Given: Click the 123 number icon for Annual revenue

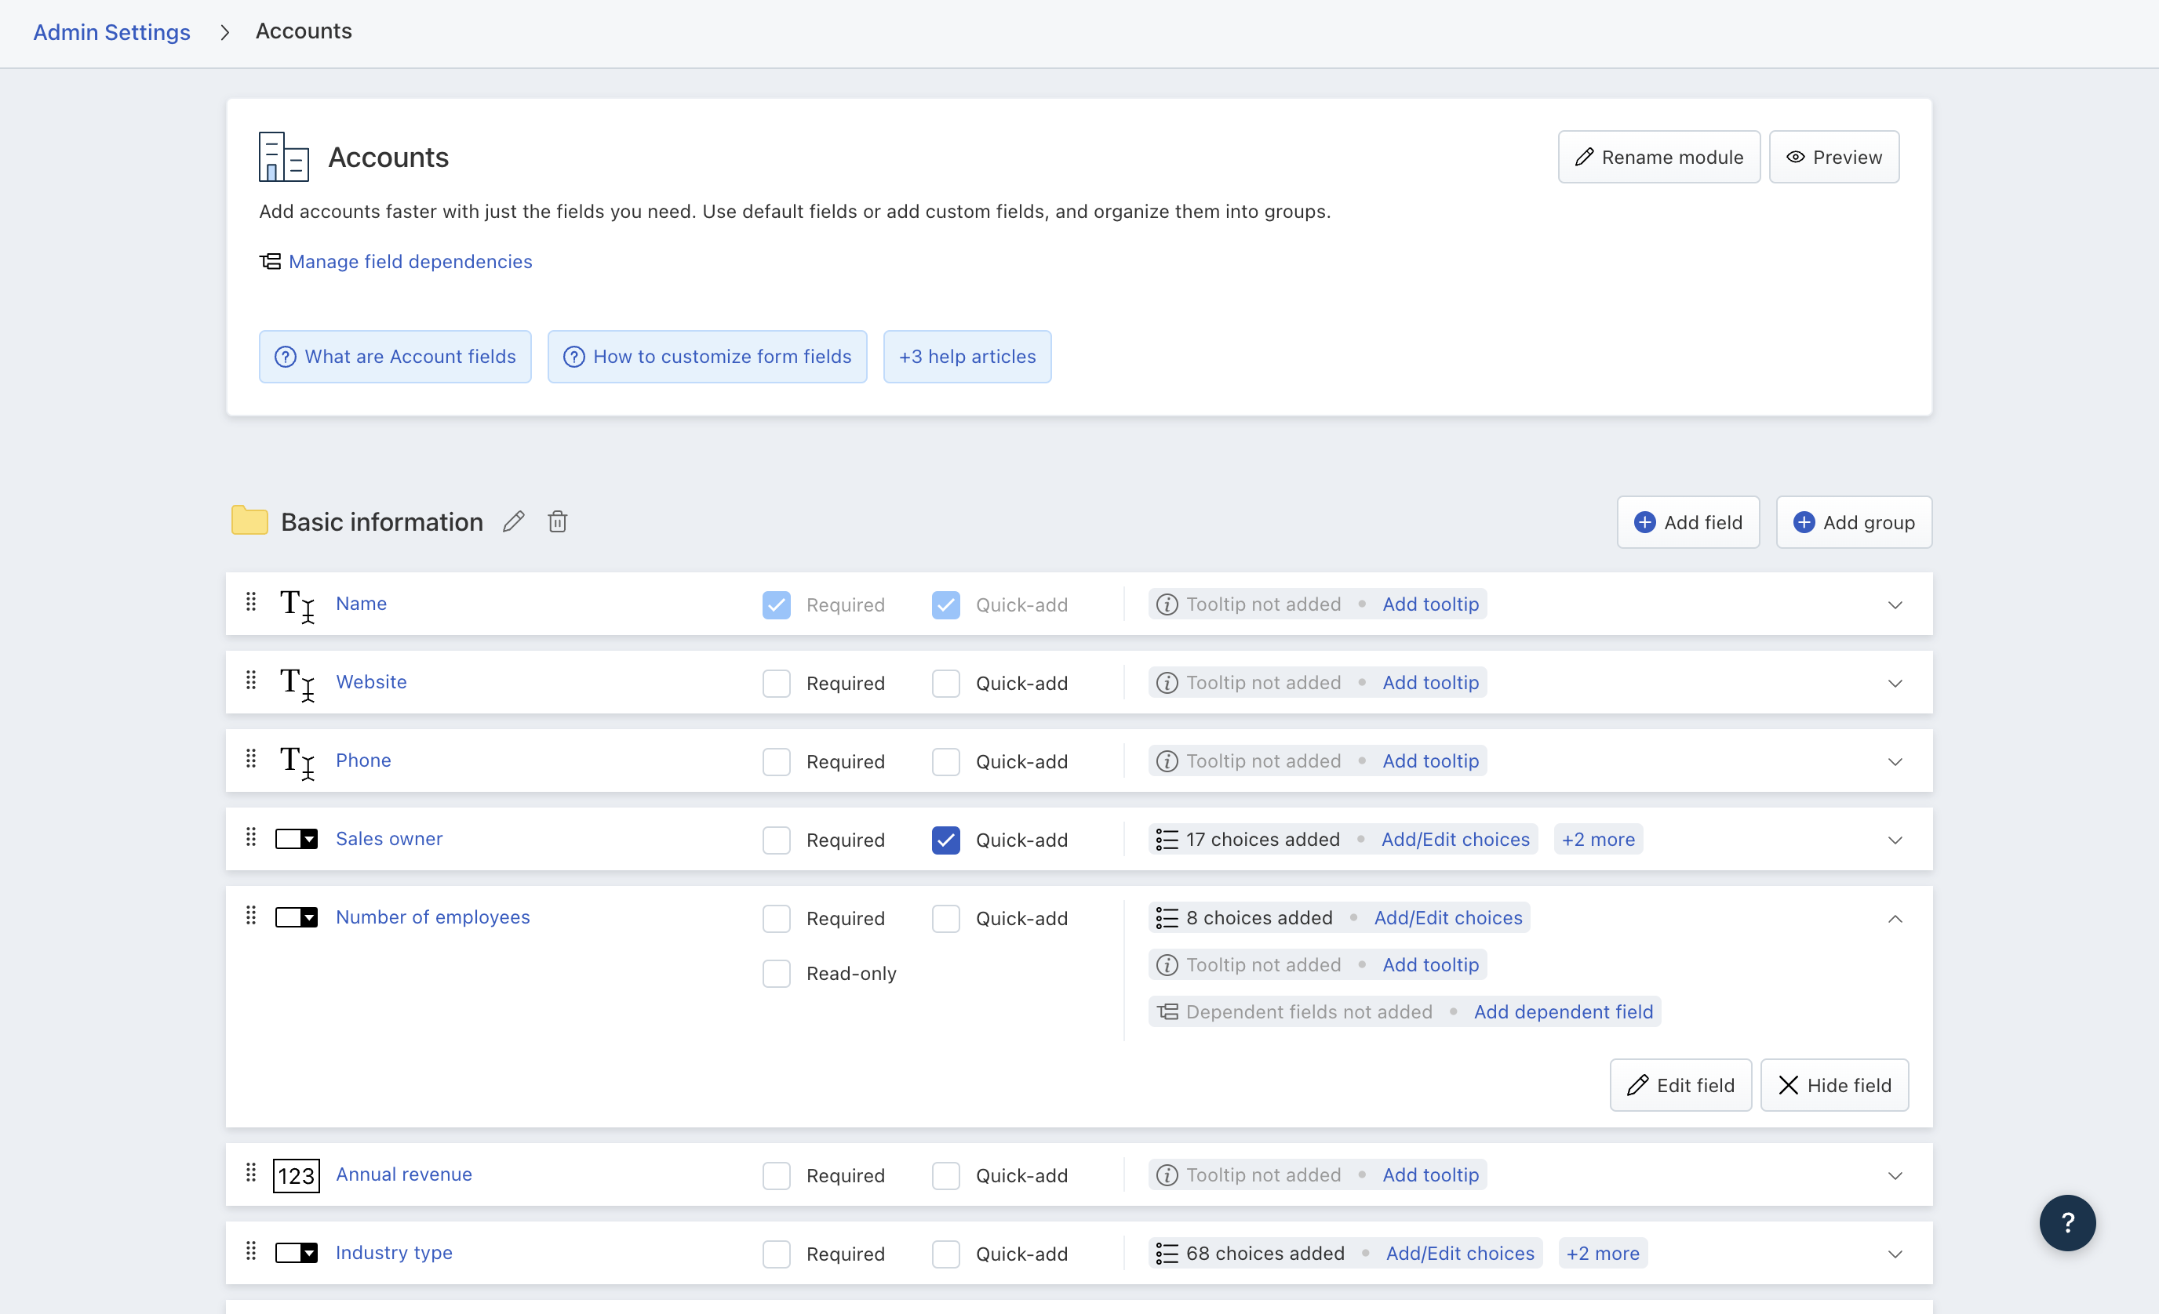Looking at the screenshot, I should click(297, 1174).
